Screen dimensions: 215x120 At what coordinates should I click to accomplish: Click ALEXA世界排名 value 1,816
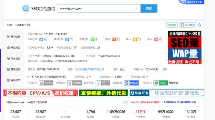click(x=50, y=48)
